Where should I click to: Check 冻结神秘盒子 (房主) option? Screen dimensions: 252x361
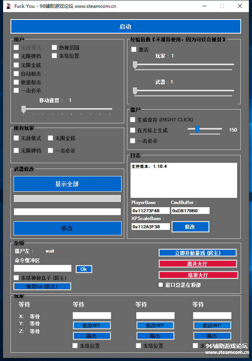[x=16, y=277]
